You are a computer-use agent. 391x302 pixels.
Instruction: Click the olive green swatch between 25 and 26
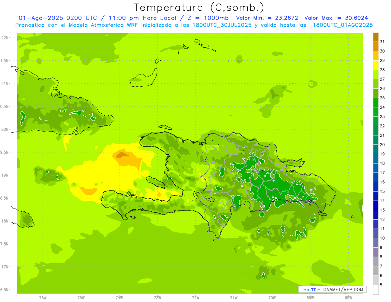[376, 93]
